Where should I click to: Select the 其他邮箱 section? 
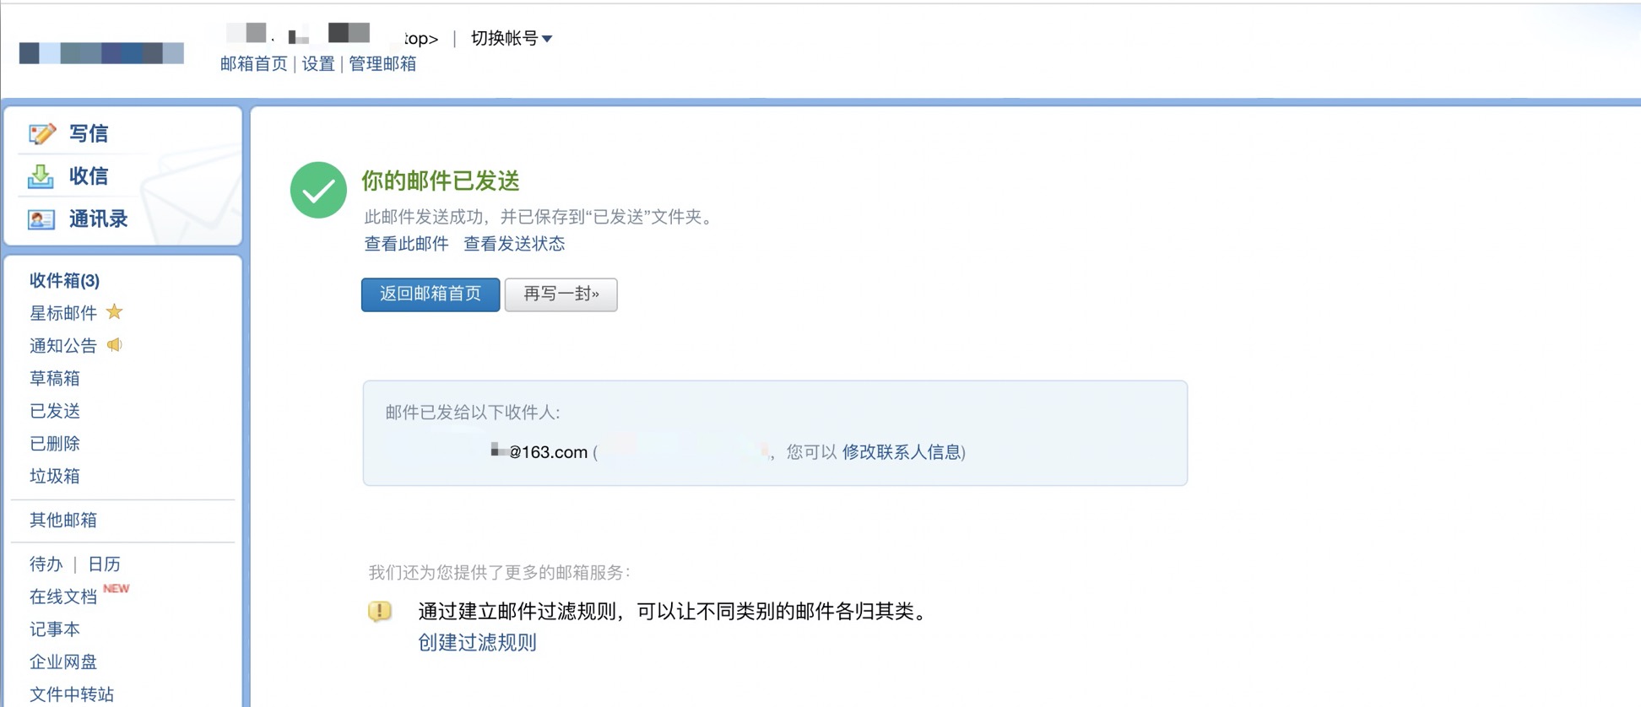[x=62, y=520]
